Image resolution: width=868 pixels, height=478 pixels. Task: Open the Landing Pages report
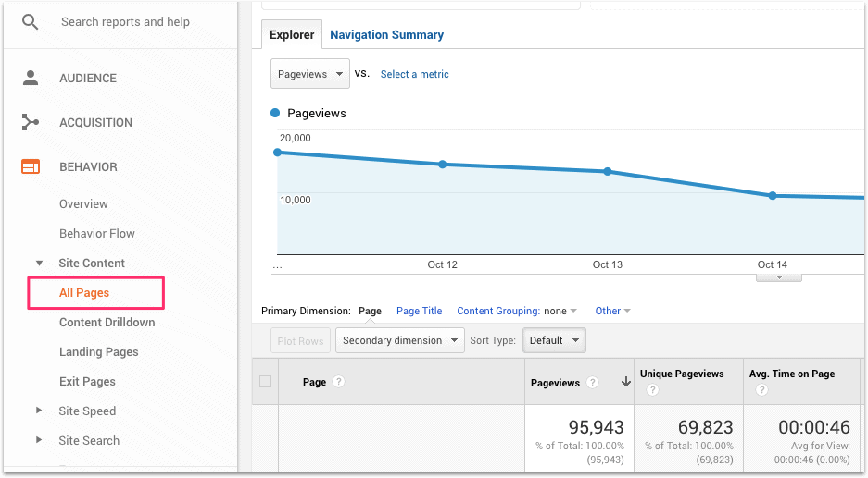(98, 352)
